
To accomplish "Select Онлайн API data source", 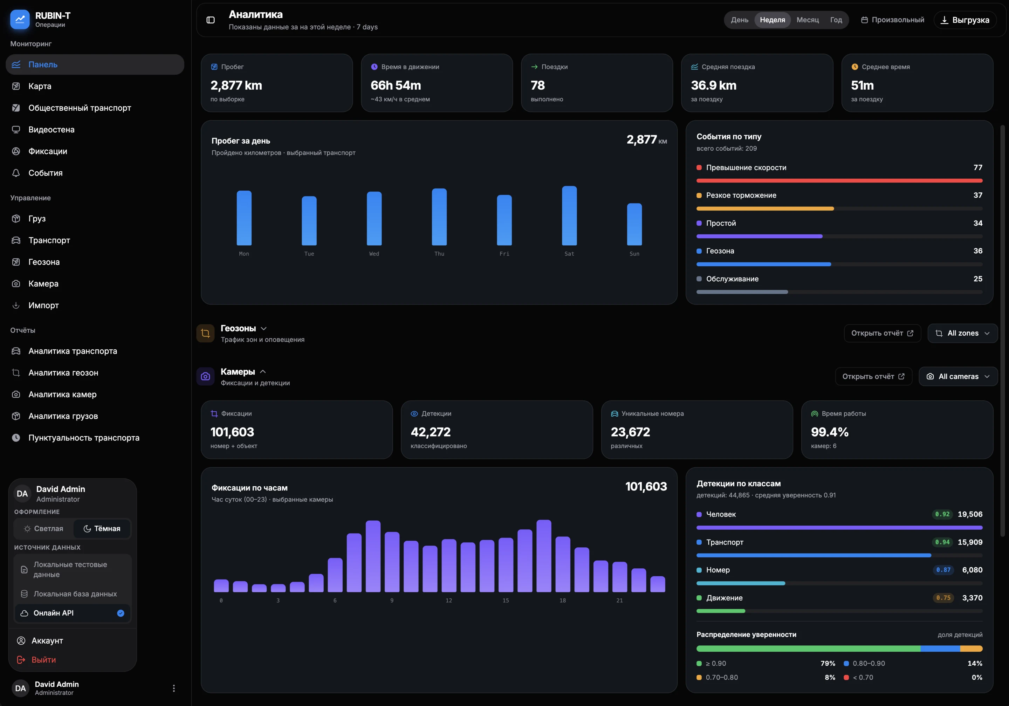I will (73, 613).
